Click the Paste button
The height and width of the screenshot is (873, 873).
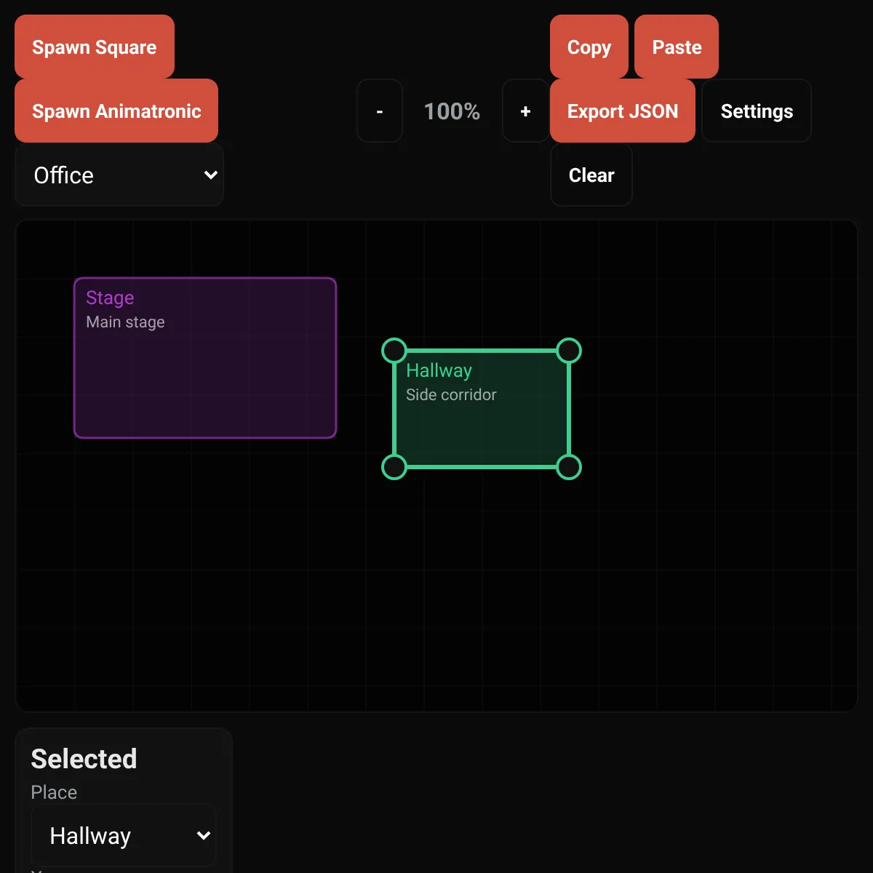(x=677, y=47)
